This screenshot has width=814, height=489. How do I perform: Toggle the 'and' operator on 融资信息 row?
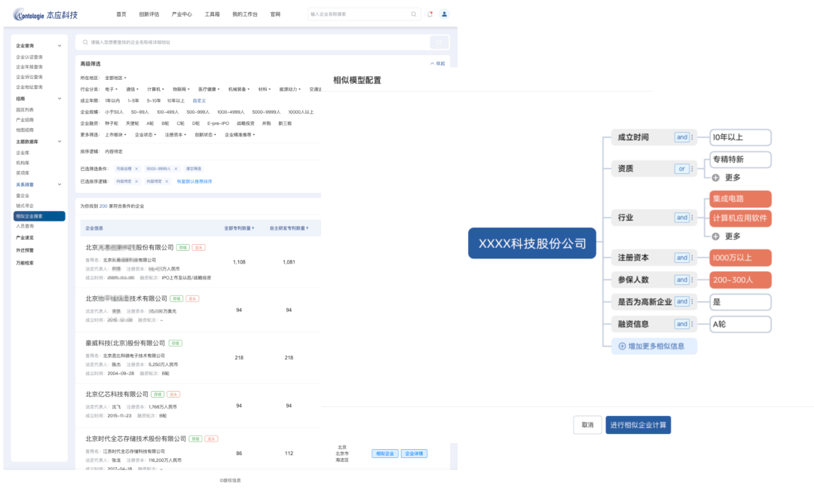pos(681,324)
